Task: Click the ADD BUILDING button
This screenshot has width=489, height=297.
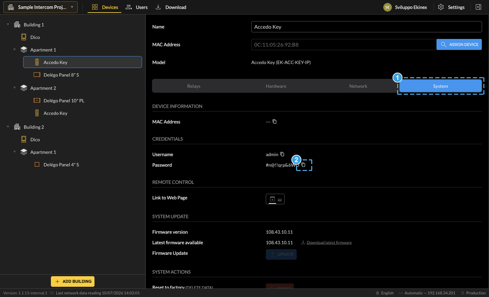Action: click(x=73, y=281)
